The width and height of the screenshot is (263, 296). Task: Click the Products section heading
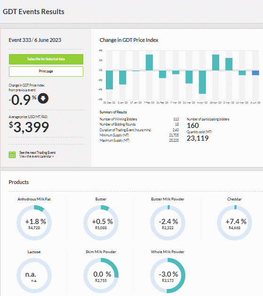point(19,182)
